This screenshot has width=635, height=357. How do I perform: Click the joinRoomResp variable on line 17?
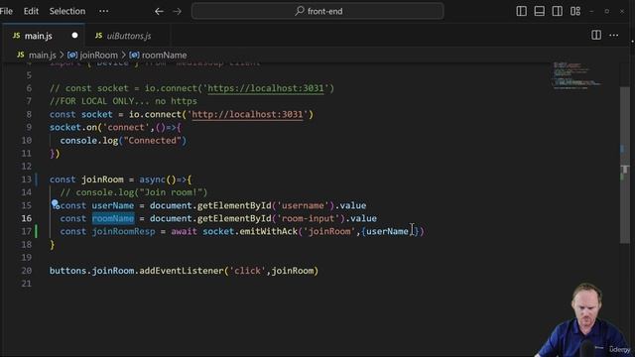point(123,231)
